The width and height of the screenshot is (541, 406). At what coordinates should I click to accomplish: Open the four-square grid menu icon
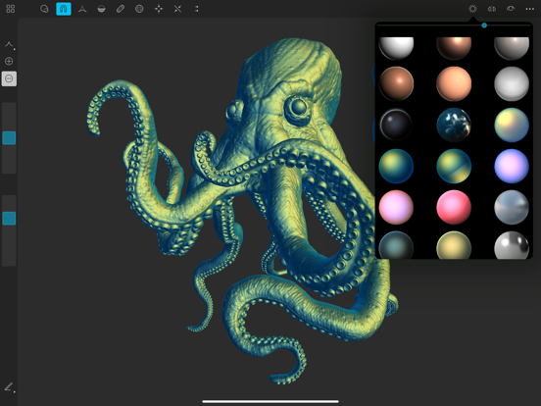(x=11, y=9)
